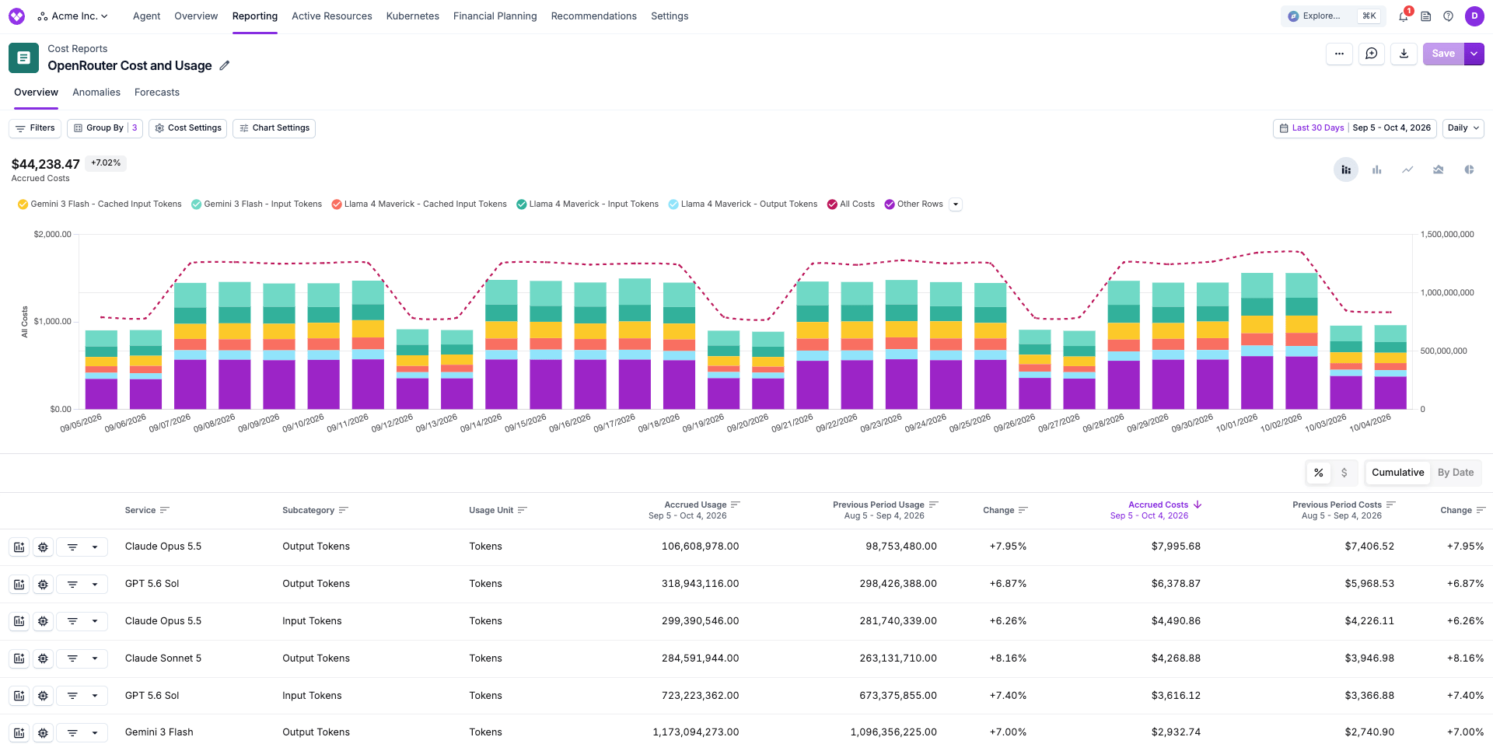Screen dimensions: 1493x744
Task: Switch to stacked bar chart view
Action: point(1346,169)
